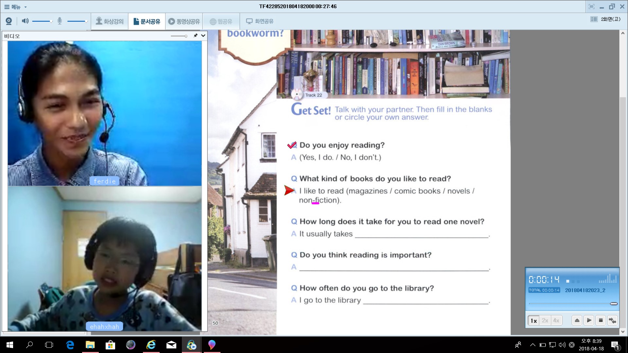The height and width of the screenshot is (353, 628).
Task: Open the 메뉴 dropdown menu
Action: [15, 7]
